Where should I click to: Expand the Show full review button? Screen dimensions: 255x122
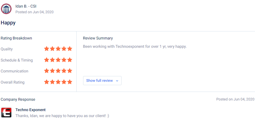click(x=102, y=80)
